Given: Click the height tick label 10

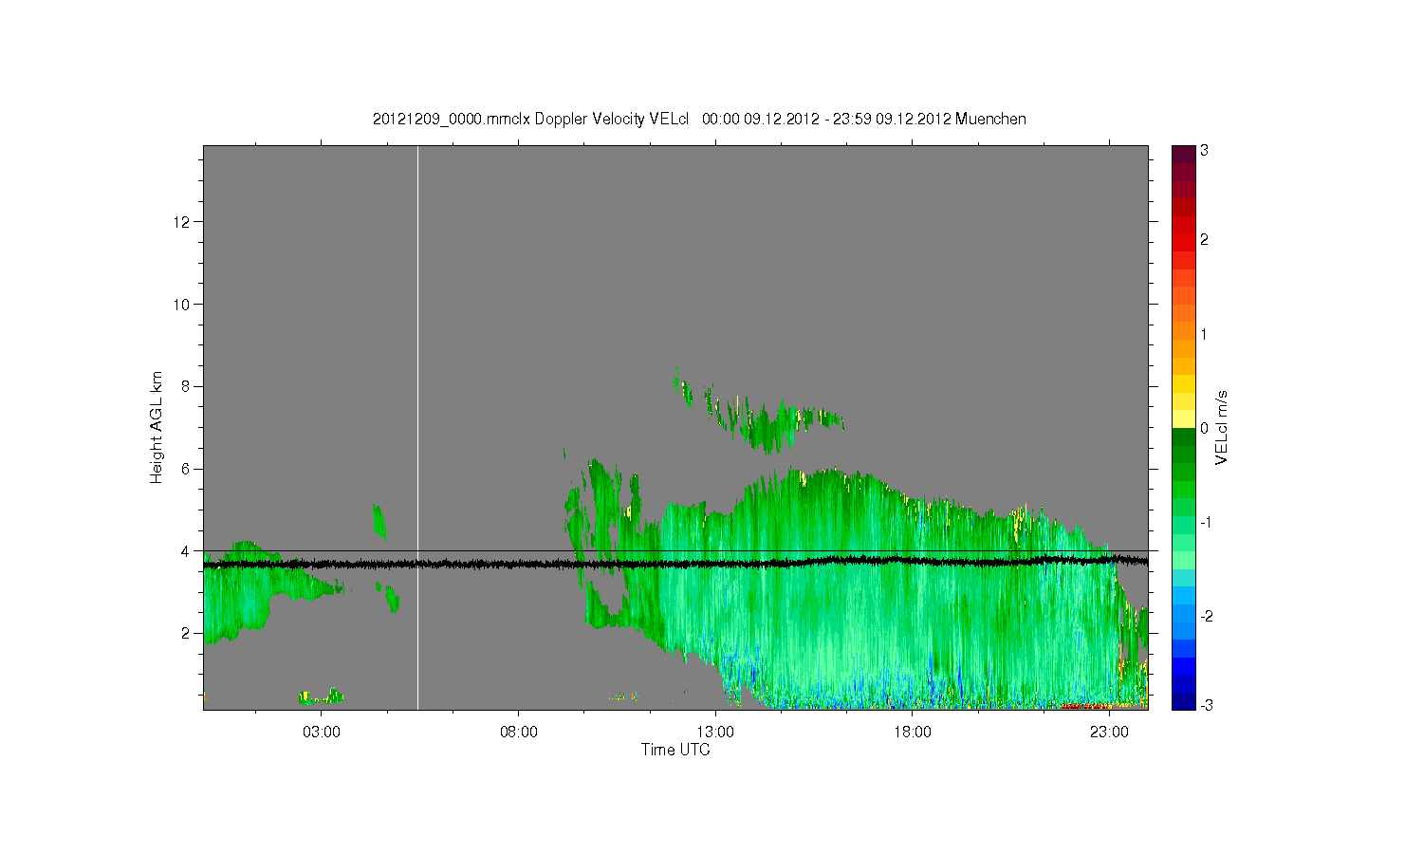Looking at the screenshot, I should 183,304.
